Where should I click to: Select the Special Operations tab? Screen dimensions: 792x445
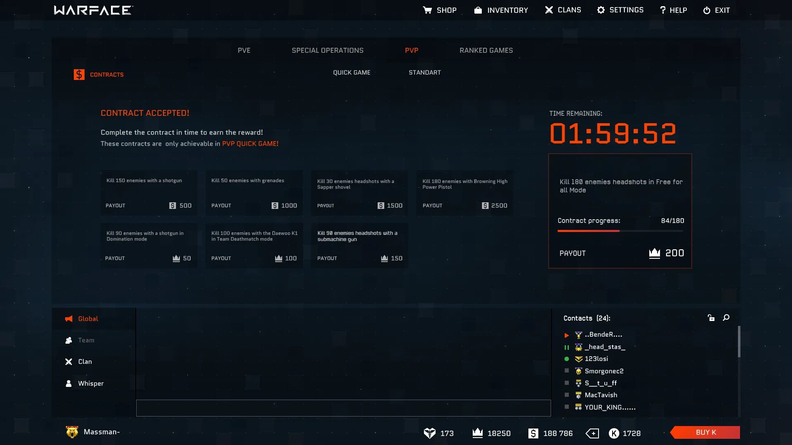point(328,50)
